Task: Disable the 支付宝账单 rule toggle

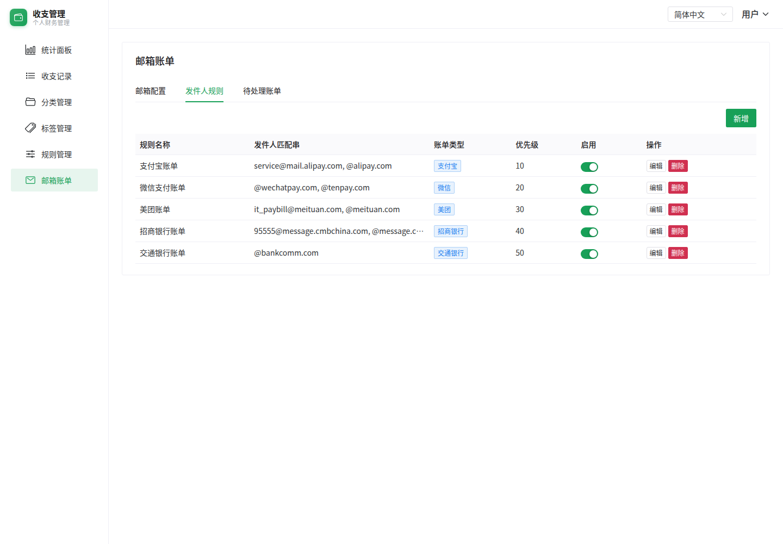Action: tap(589, 167)
